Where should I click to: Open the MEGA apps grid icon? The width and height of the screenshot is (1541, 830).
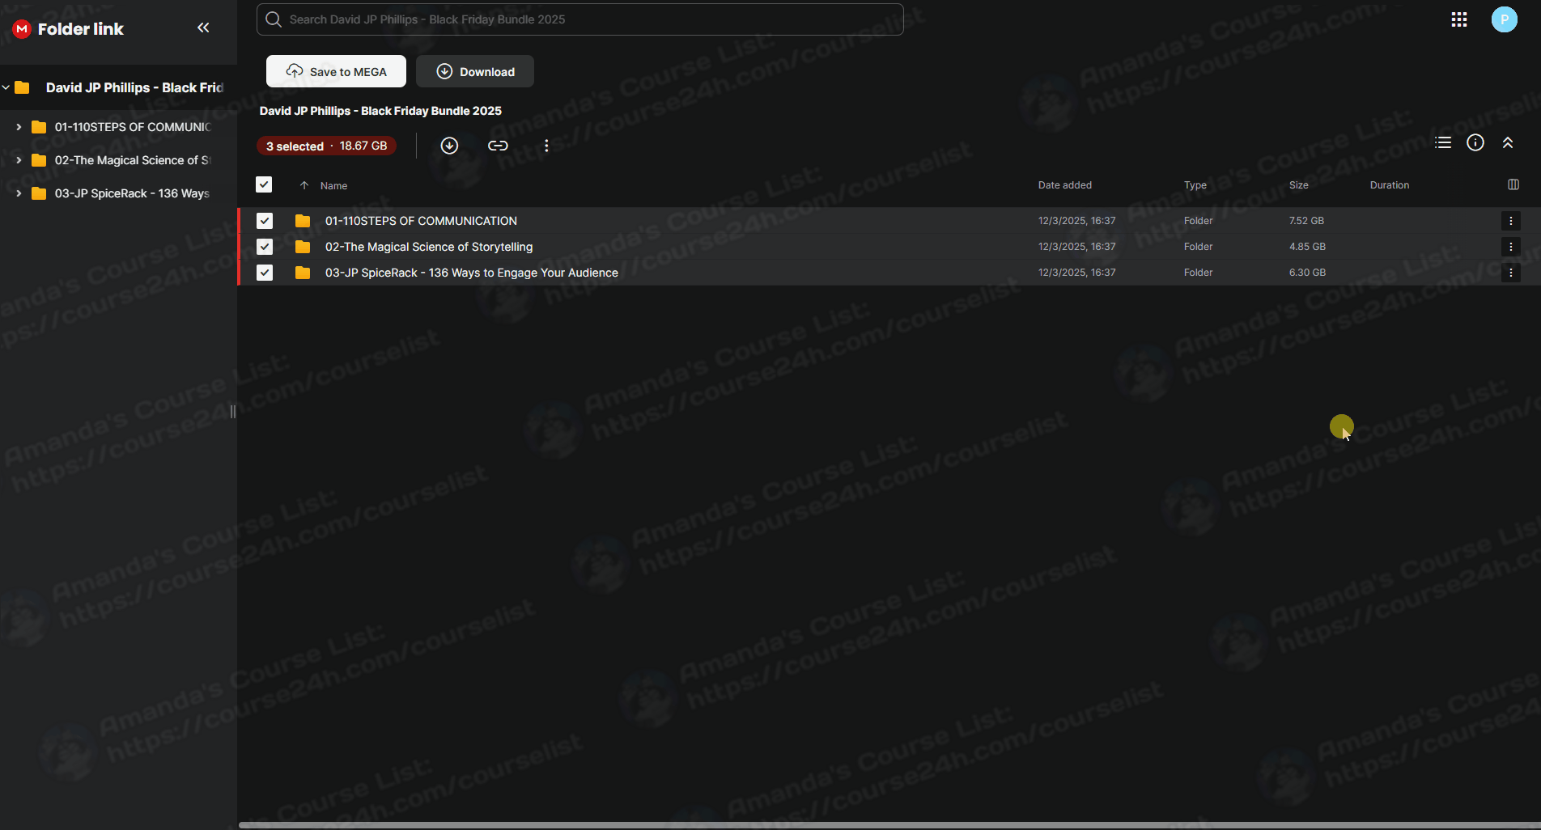click(1459, 19)
